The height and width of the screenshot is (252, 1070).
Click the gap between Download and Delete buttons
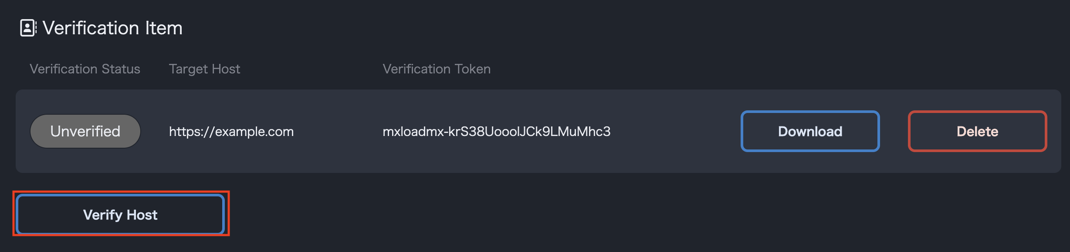pos(894,131)
